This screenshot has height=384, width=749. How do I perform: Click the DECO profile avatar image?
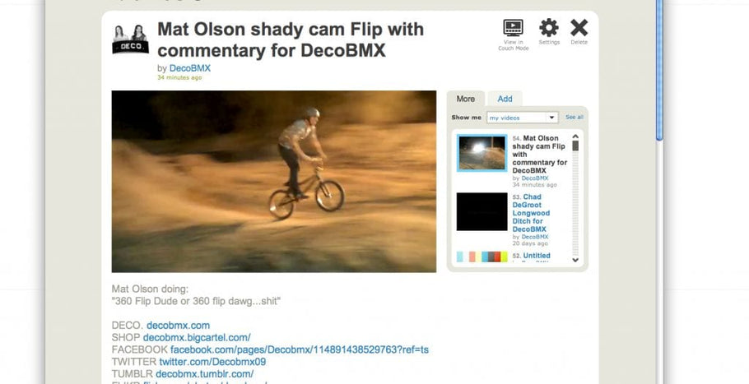(130, 39)
